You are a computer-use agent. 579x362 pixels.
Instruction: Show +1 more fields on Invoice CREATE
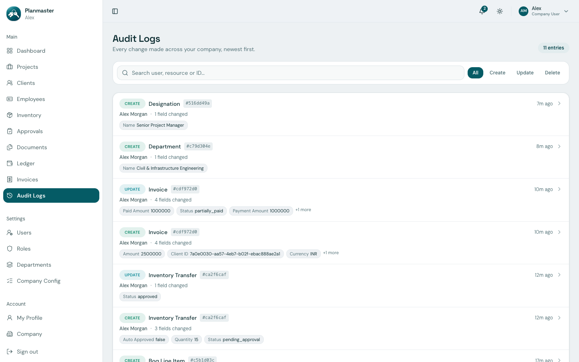331,253
